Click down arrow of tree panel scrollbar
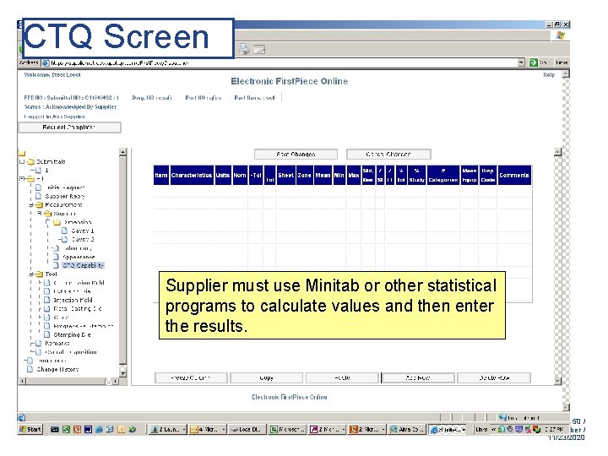 (122, 373)
